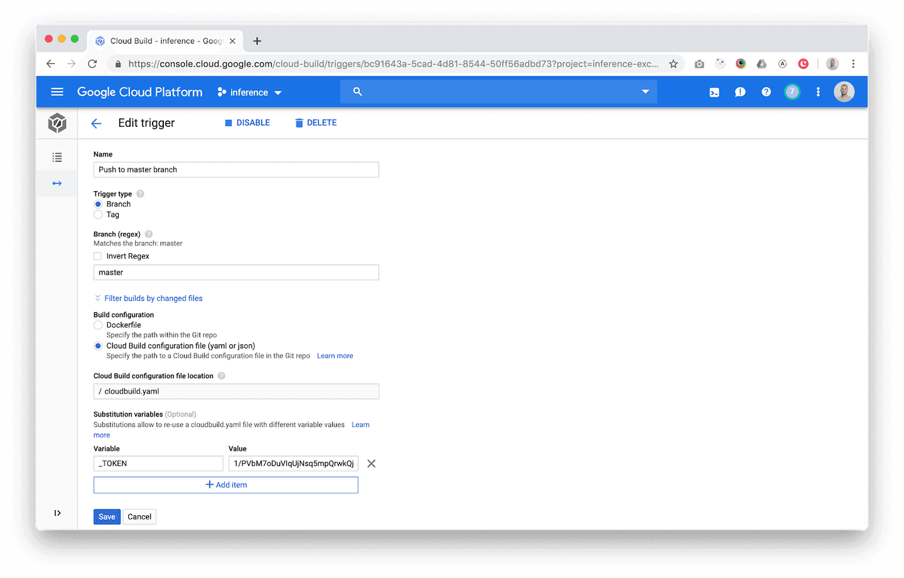Expand the search bar dropdown arrow
This screenshot has width=904, height=578.
point(645,92)
